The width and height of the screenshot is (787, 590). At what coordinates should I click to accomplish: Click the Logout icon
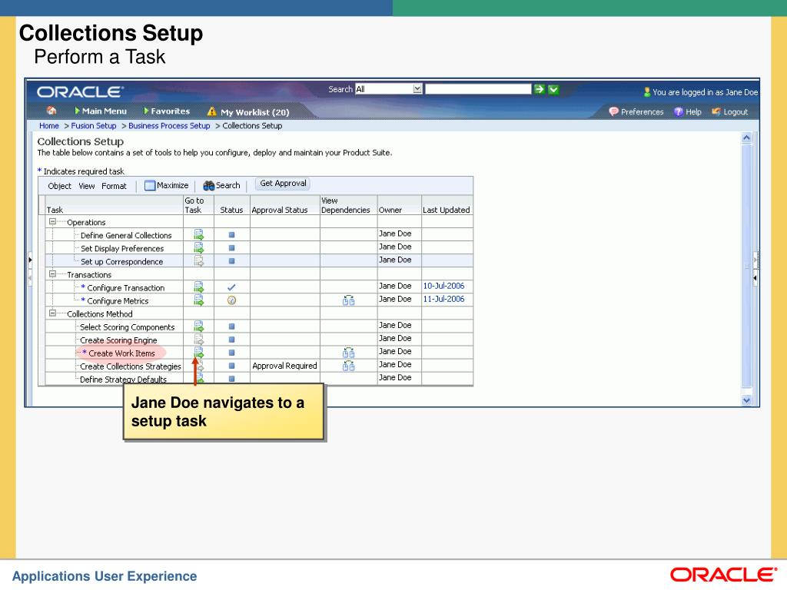[716, 111]
